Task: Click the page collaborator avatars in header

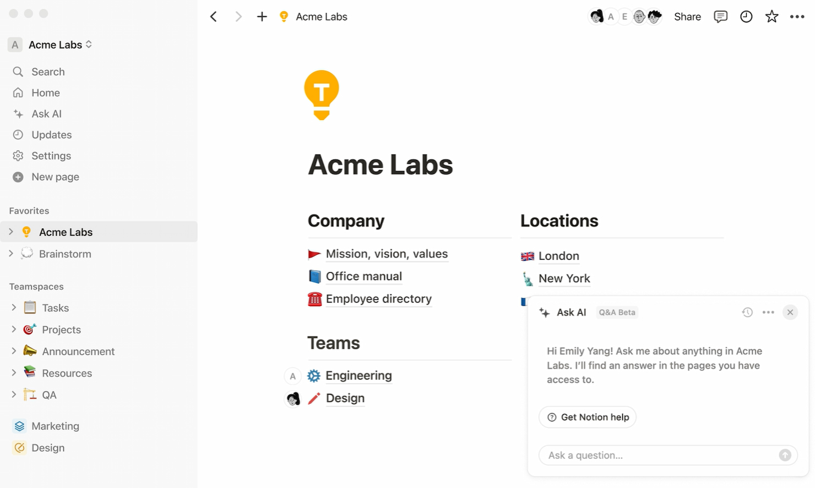Action: (625, 17)
